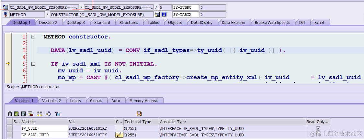This screenshot has height=139, width=364.
Task: Click the blue filter box icon in variables toolbar
Action: pos(58,114)
